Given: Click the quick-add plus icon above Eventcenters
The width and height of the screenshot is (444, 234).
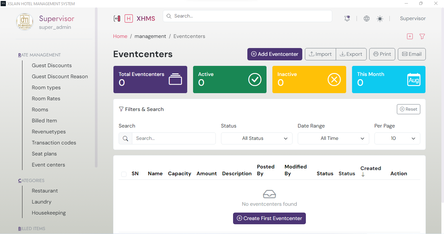Looking at the screenshot, I should tap(410, 36).
